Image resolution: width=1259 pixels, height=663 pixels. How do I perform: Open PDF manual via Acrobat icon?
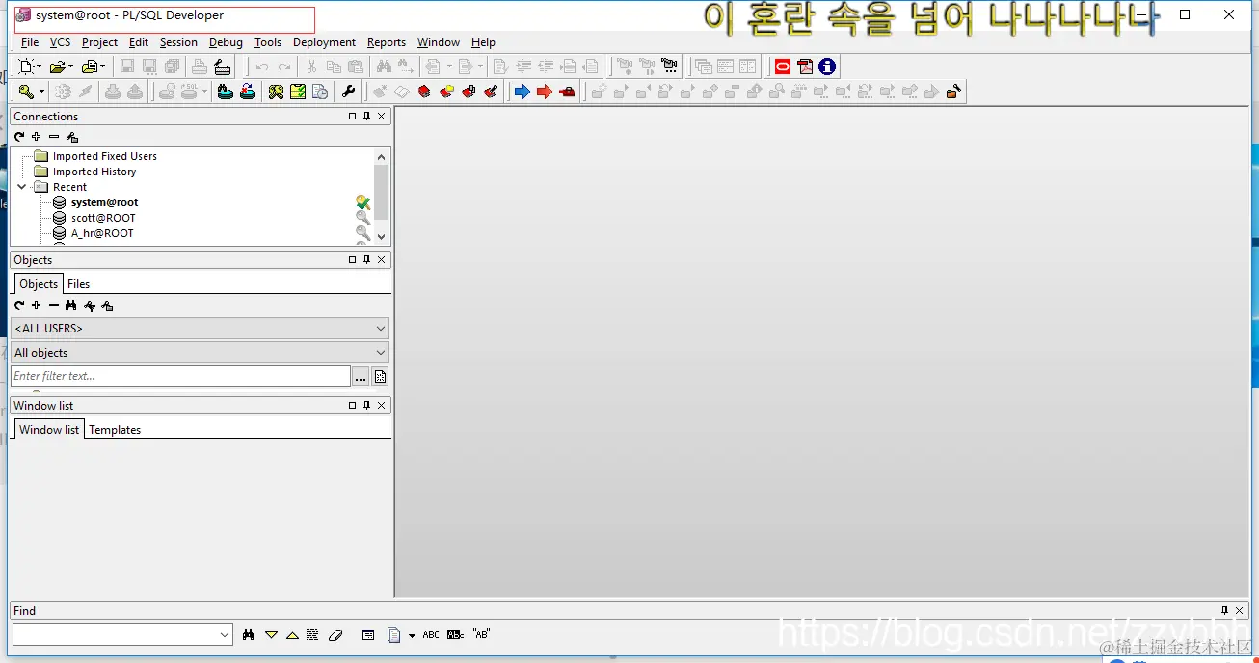[x=805, y=66]
